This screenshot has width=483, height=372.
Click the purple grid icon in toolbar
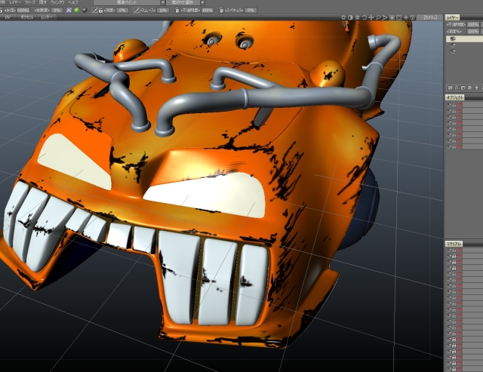(69, 10)
